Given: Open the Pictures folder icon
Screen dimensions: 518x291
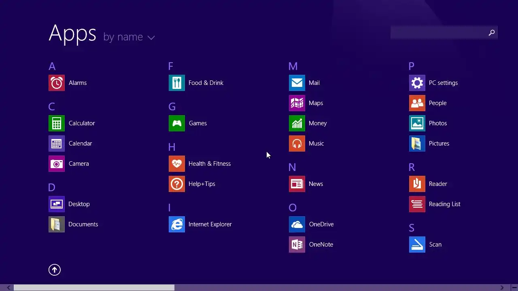Looking at the screenshot, I should click(x=417, y=143).
